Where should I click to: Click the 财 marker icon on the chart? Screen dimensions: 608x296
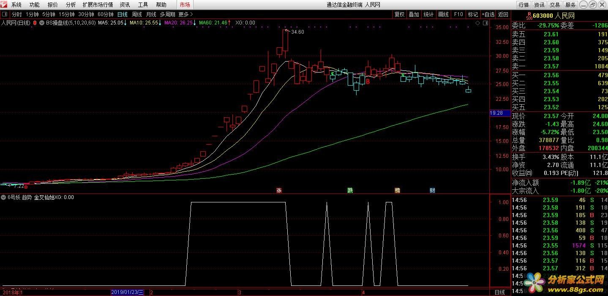432,191
